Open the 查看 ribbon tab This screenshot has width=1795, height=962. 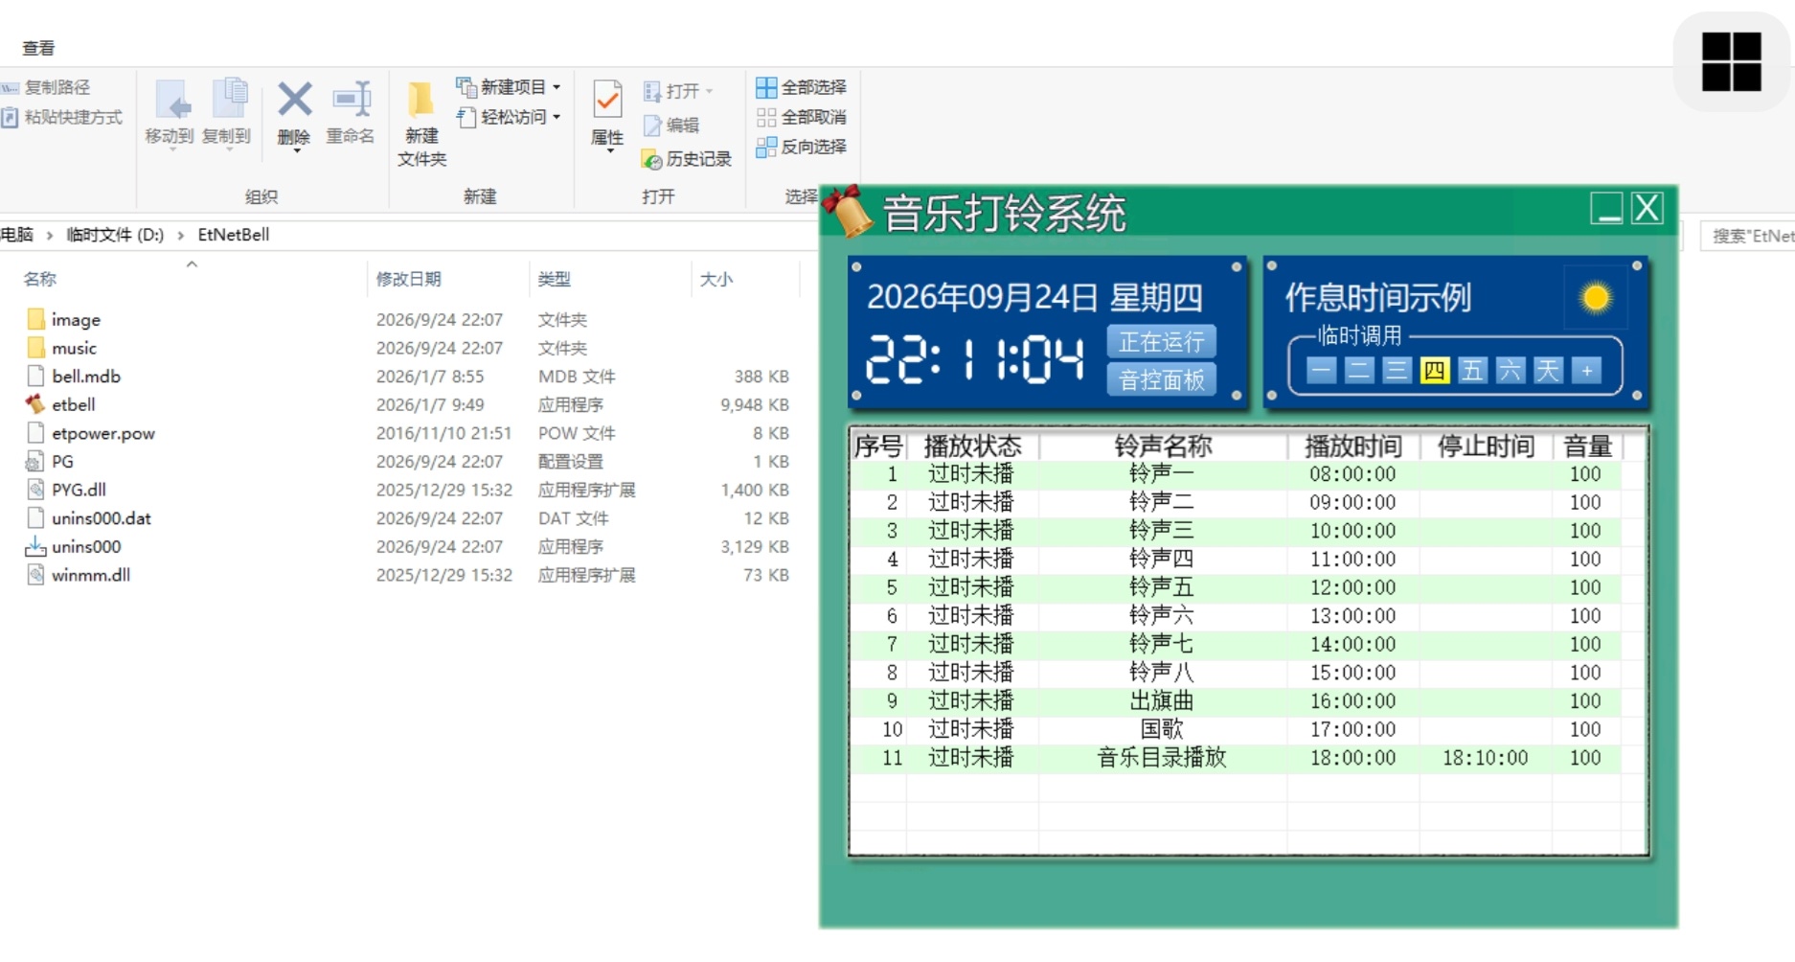pyautogui.click(x=39, y=47)
